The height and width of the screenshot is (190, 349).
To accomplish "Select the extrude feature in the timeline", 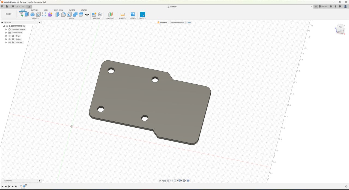I will click(x=24, y=186).
